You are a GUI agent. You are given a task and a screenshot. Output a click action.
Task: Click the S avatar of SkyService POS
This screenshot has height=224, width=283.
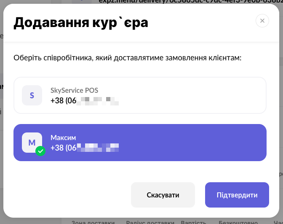coord(32,95)
